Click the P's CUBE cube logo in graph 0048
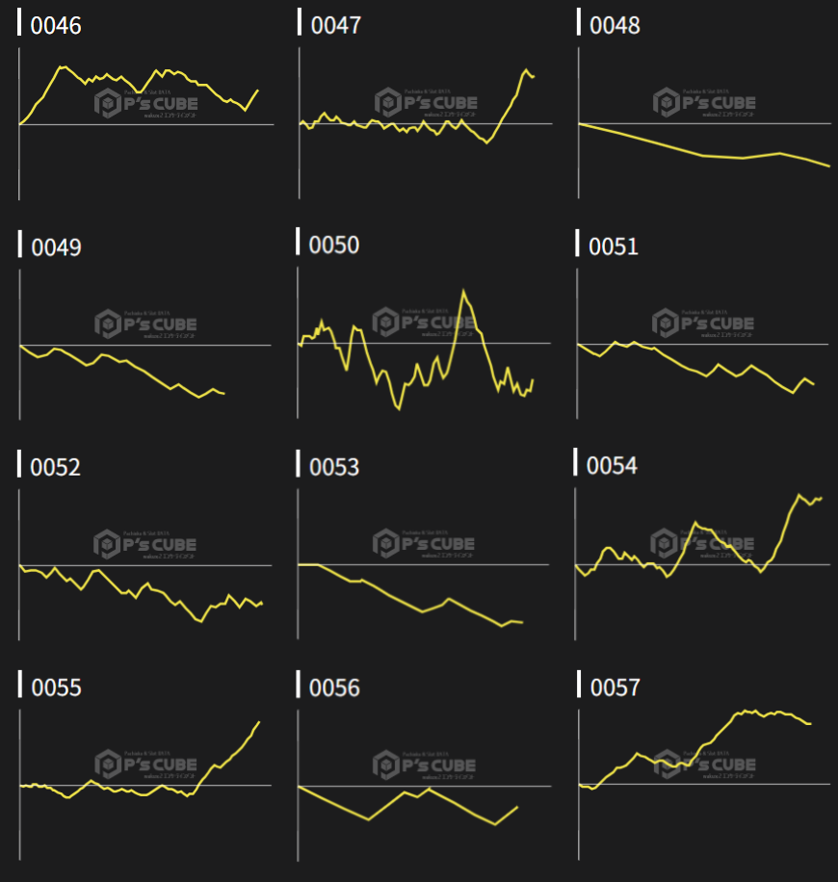This screenshot has height=882, width=838. tap(666, 102)
